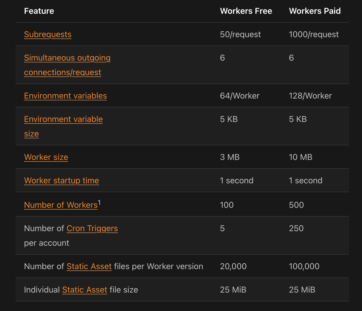The height and width of the screenshot is (311, 362).
Task: Click Static Asset link in file size row
Action: click(85, 290)
